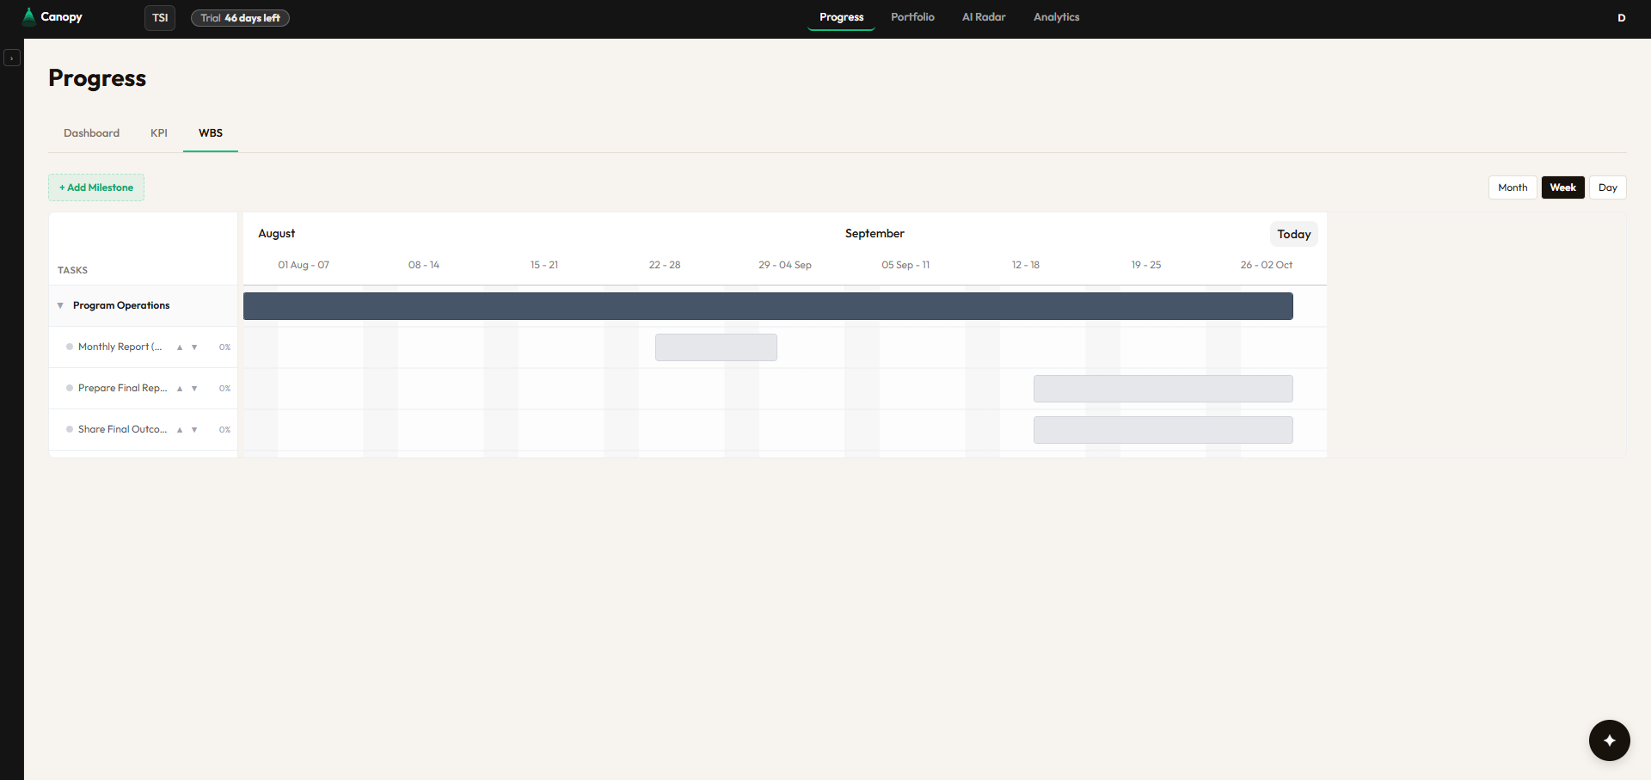Image resolution: width=1651 pixels, height=780 pixels.
Task: Select the Prepare Final Rep... task
Action: click(x=122, y=388)
